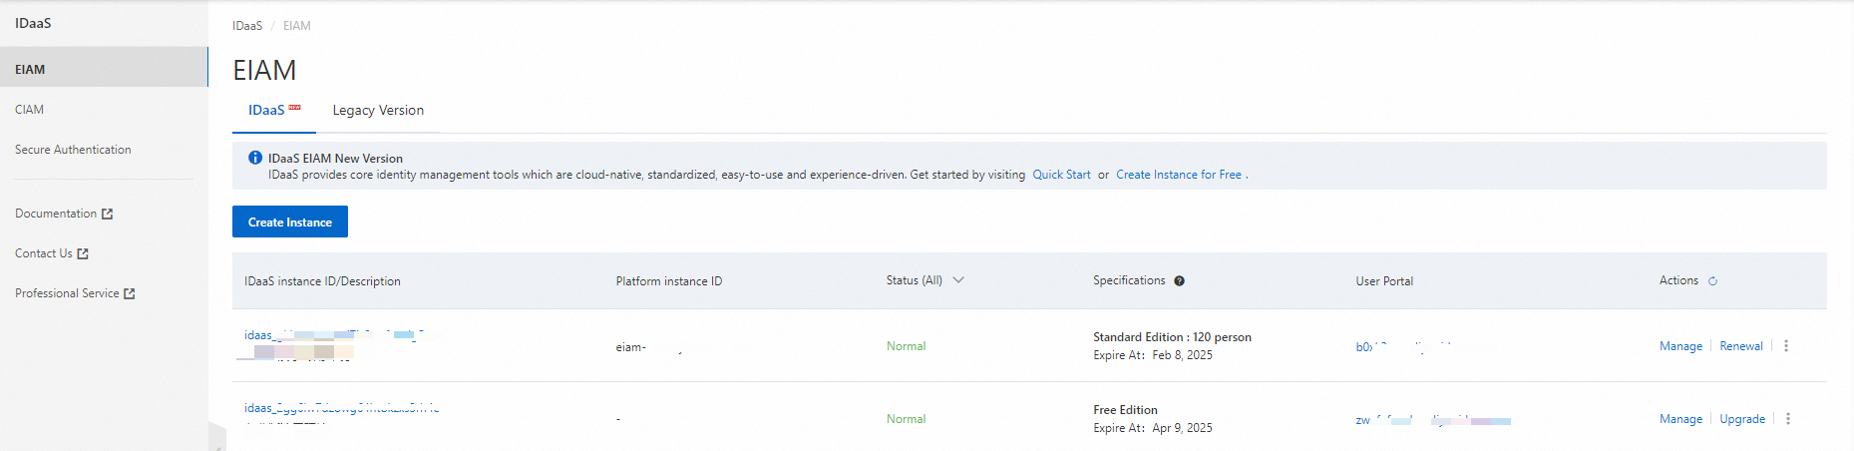
Task: Click the Create Instance button
Action: 290,222
